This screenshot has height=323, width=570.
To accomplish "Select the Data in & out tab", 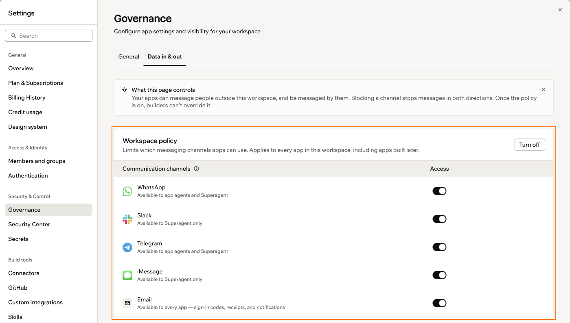I will tap(165, 56).
